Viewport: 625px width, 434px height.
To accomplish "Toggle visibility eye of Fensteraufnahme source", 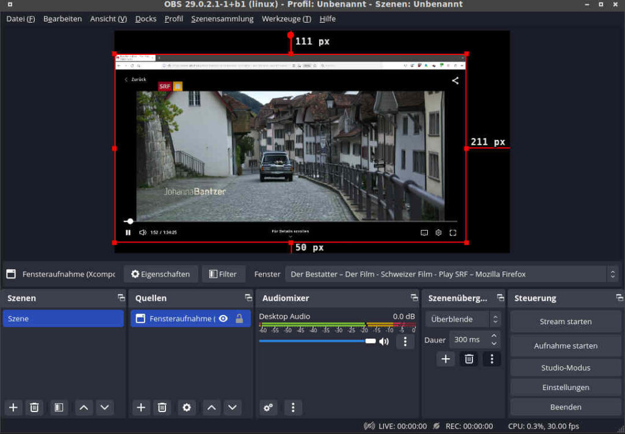I will click(x=223, y=319).
